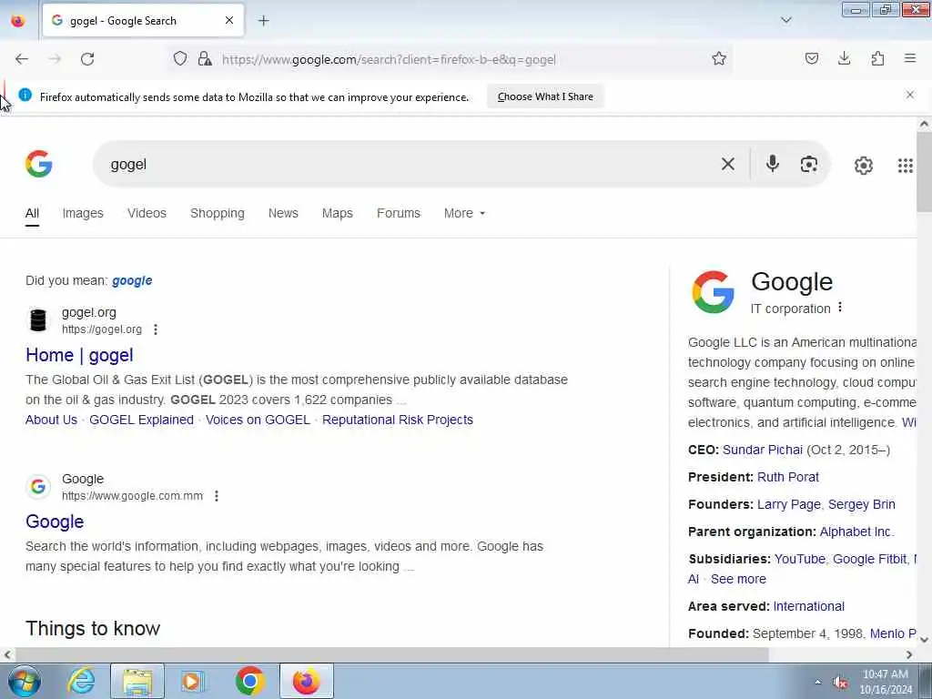Switch to the Forums tab
Screen dimensions: 932x699
coord(399,213)
